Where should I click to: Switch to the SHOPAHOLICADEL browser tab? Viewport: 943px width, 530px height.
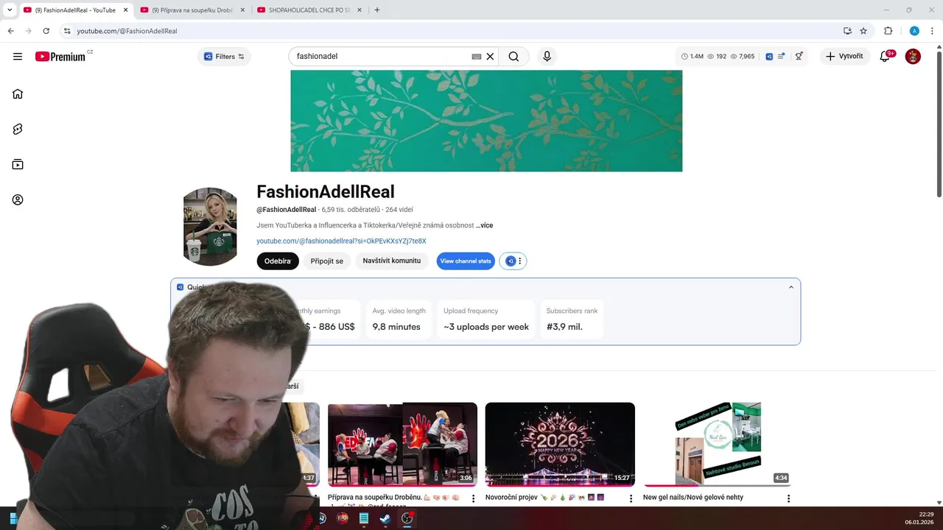pyautogui.click(x=309, y=10)
